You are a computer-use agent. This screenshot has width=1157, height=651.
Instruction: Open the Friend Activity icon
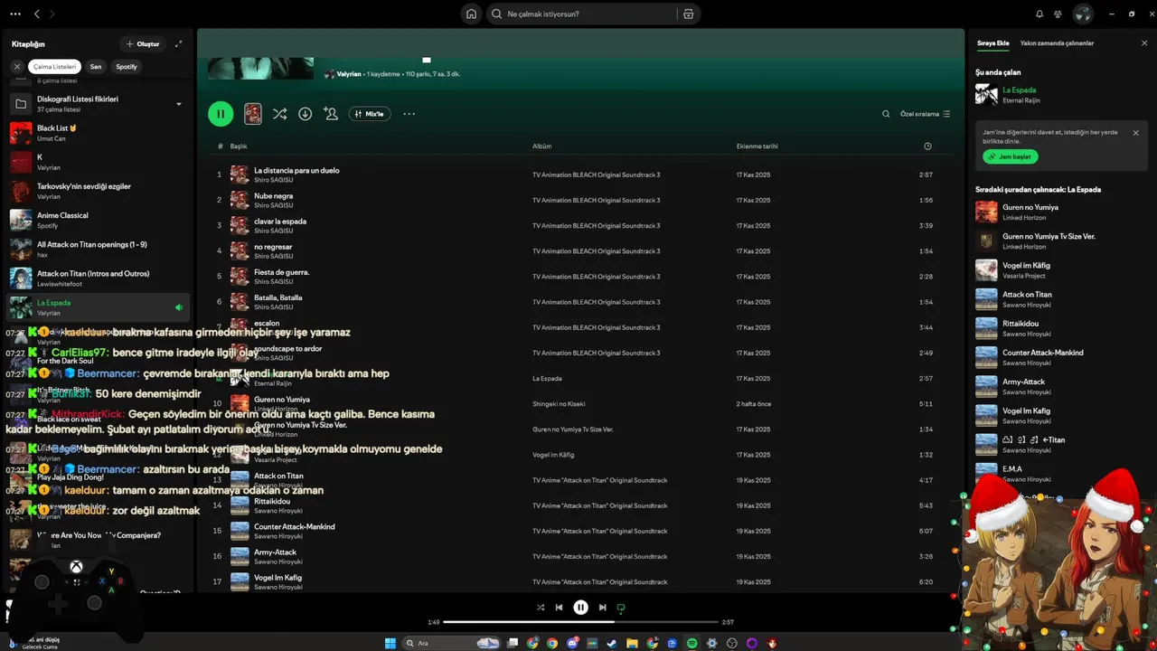tap(1058, 14)
